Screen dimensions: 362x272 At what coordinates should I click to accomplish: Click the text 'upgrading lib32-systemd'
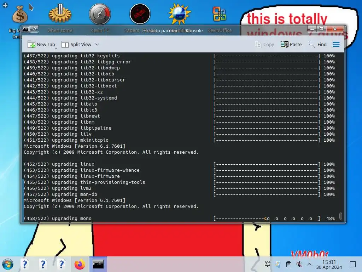[x=84, y=98]
